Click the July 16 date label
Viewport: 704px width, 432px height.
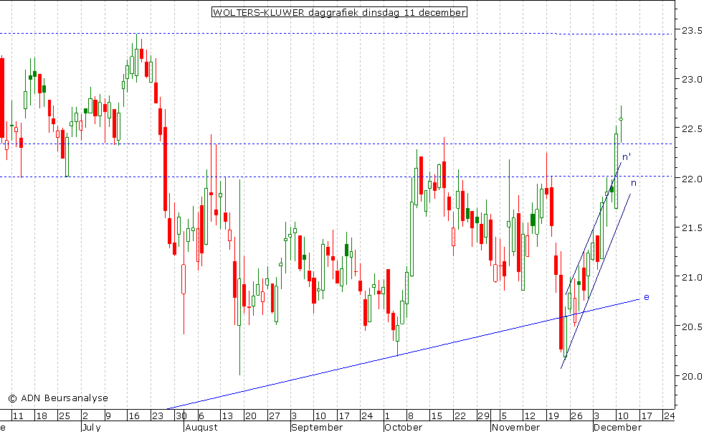[x=134, y=415]
